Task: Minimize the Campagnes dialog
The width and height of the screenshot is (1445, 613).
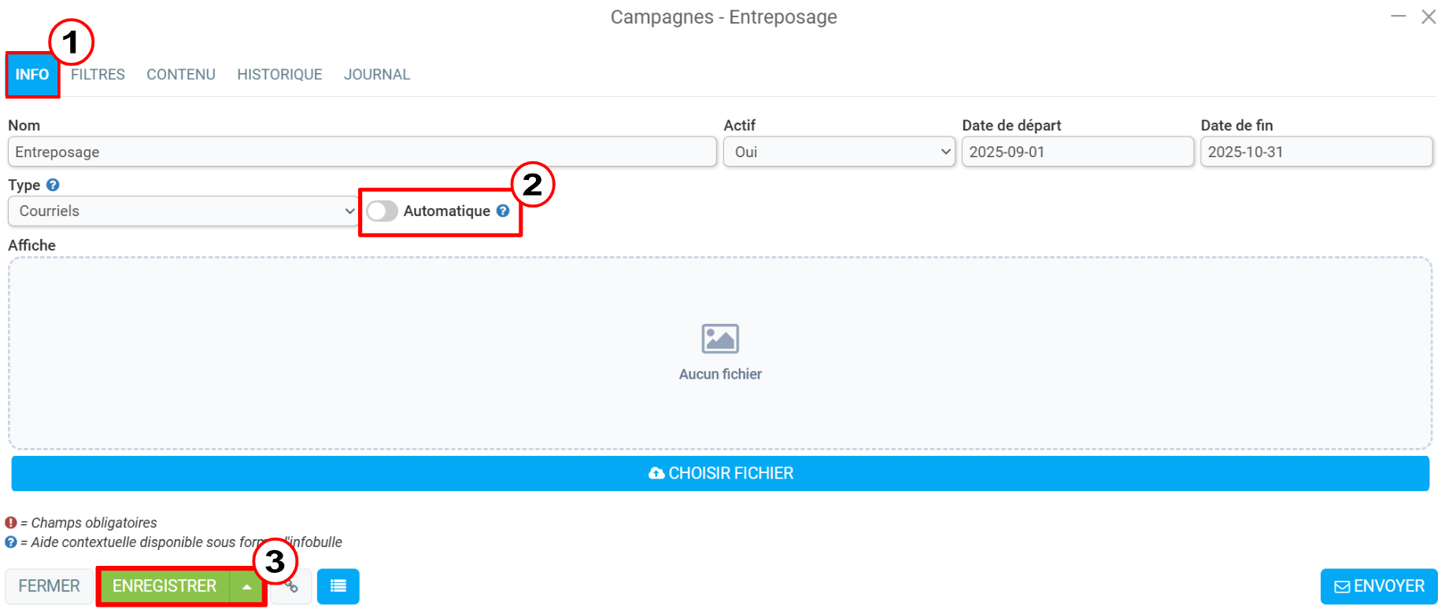Action: pyautogui.click(x=1398, y=17)
